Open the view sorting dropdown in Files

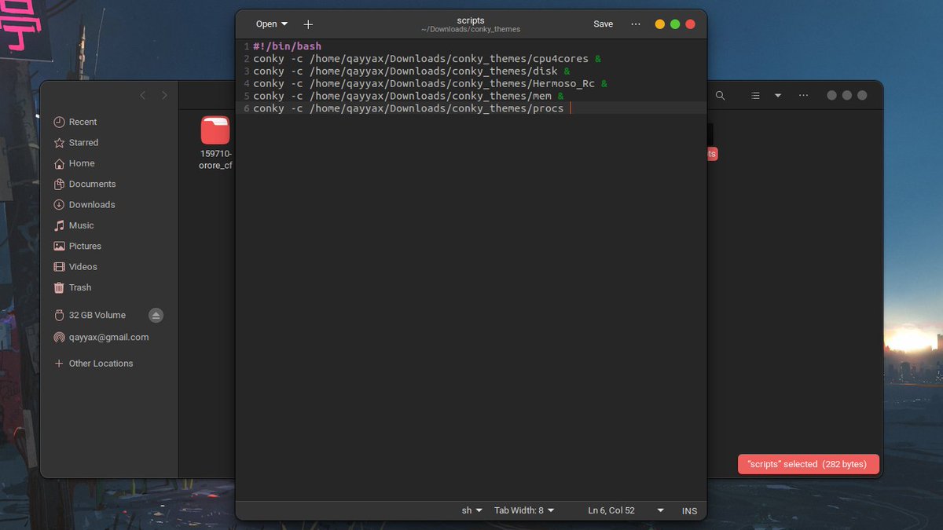click(778, 95)
